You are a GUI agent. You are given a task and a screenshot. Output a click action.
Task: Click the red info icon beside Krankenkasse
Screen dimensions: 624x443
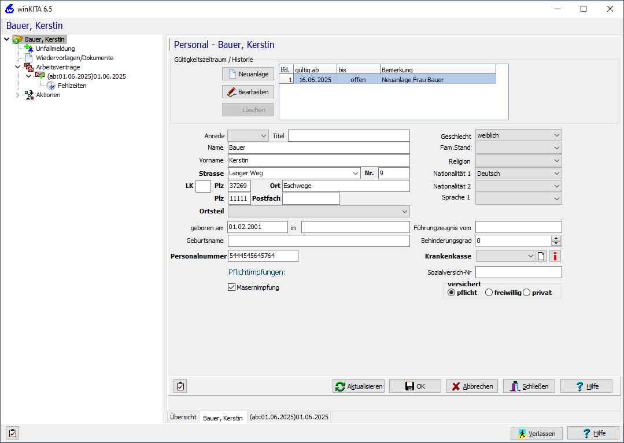(x=555, y=256)
